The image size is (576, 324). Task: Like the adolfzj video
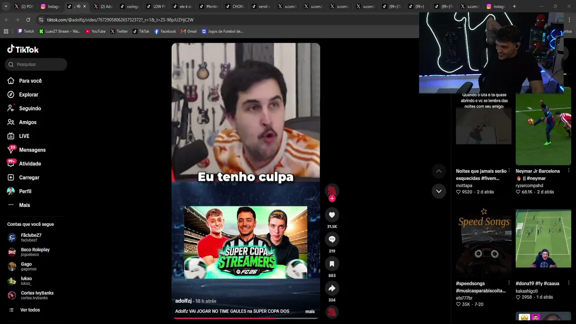[x=332, y=215]
